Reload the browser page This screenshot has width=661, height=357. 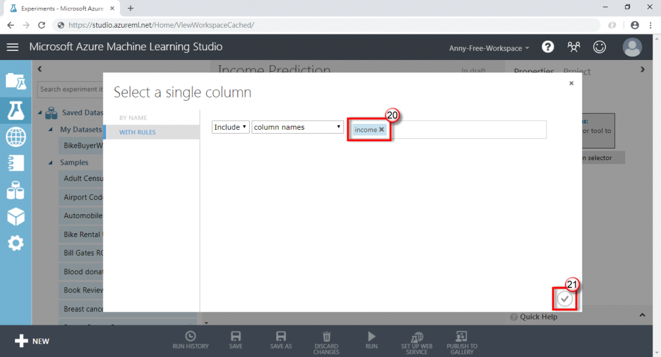tap(41, 25)
